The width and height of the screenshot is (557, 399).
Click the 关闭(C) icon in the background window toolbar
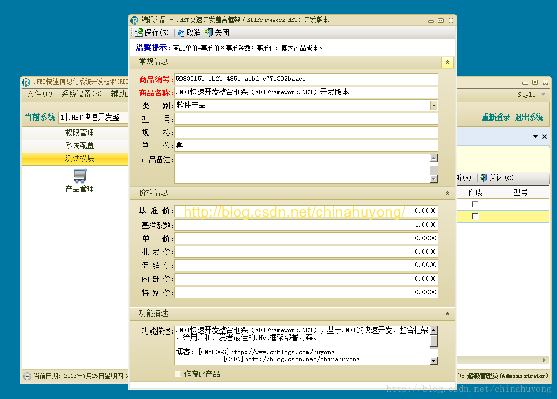coord(483,177)
